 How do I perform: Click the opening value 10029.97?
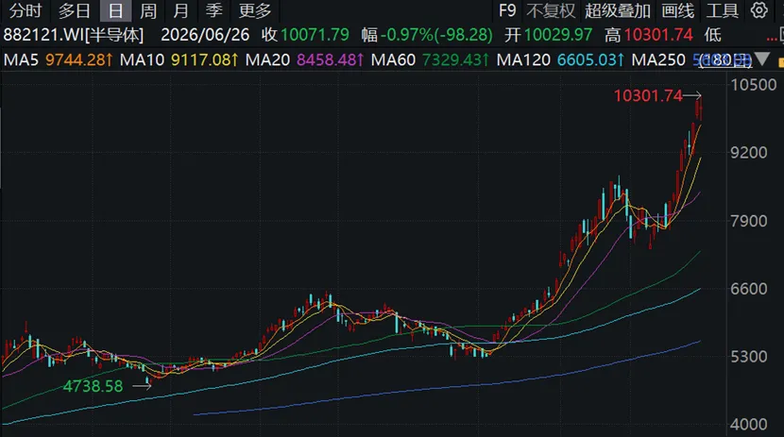[558, 35]
